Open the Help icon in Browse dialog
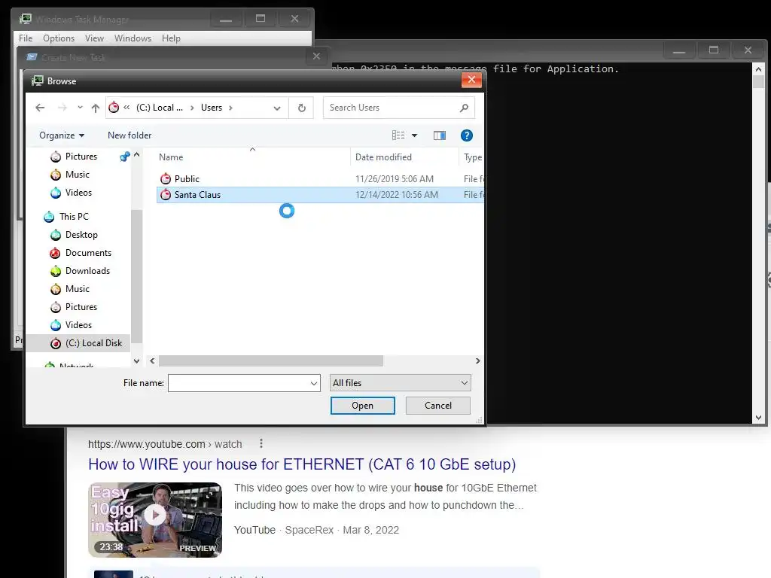Image resolution: width=771 pixels, height=578 pixels. (x=467, y=135)
